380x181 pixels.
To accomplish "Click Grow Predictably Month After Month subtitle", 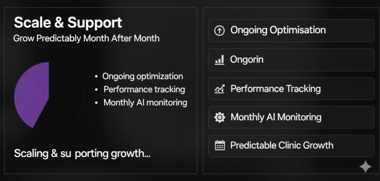I will pyautogui.click(x=86, y=39).
